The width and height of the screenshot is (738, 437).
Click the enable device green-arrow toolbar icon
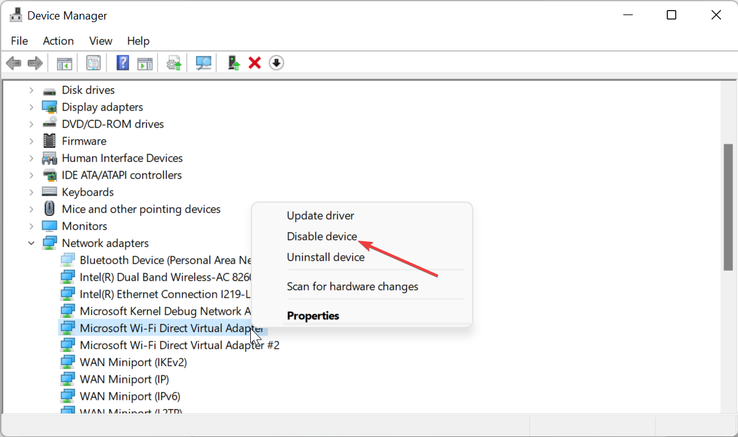tap(233, 63)
